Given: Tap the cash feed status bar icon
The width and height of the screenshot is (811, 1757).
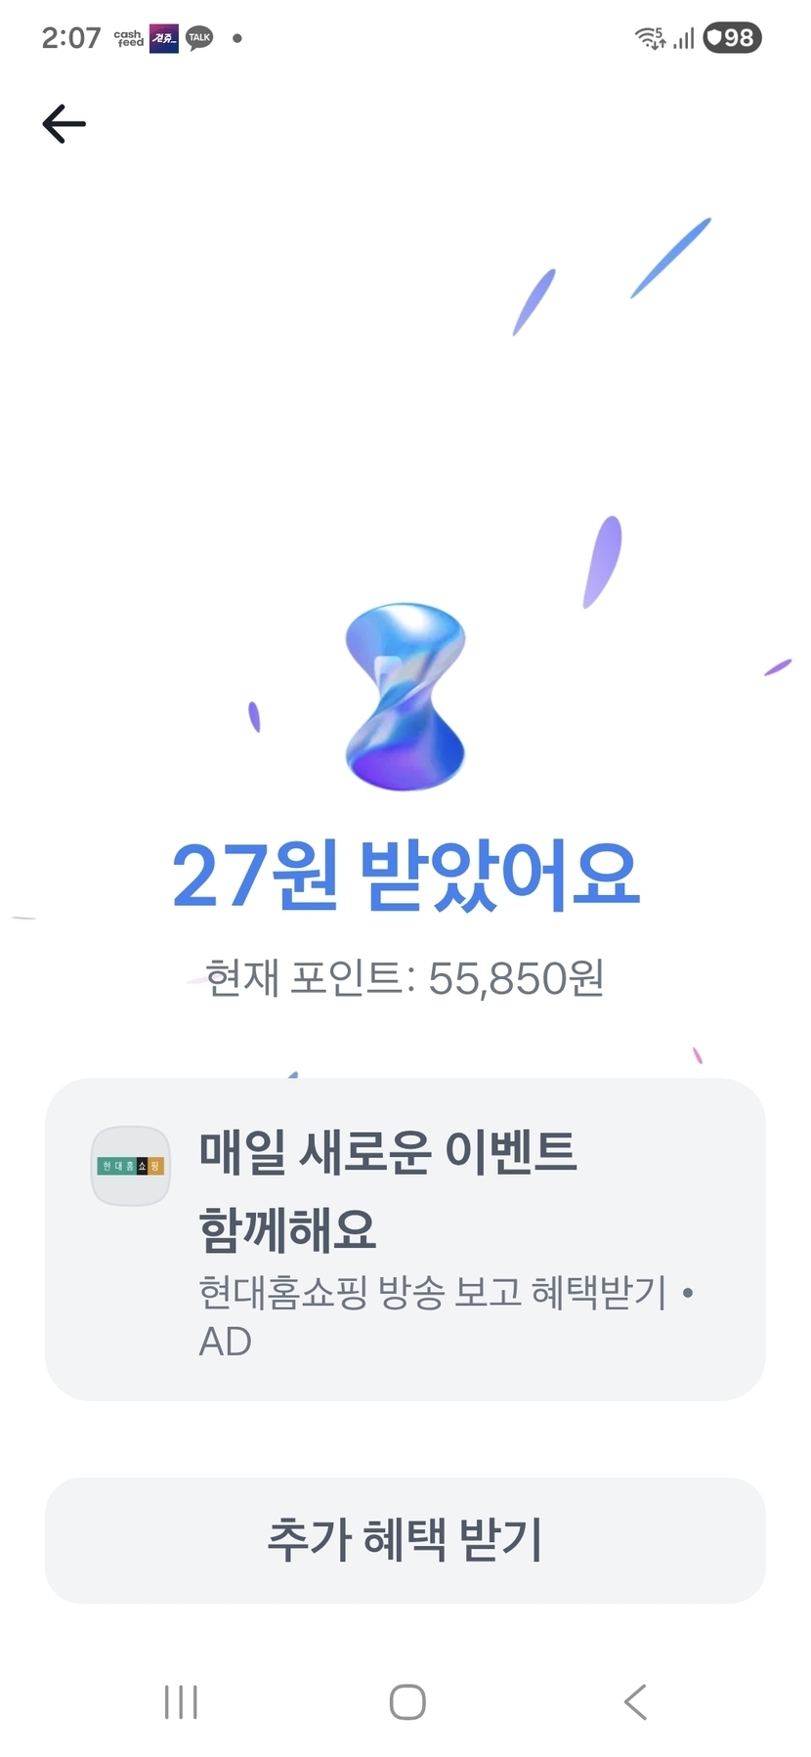Looking at the screenshot, I should pos(128,38).
